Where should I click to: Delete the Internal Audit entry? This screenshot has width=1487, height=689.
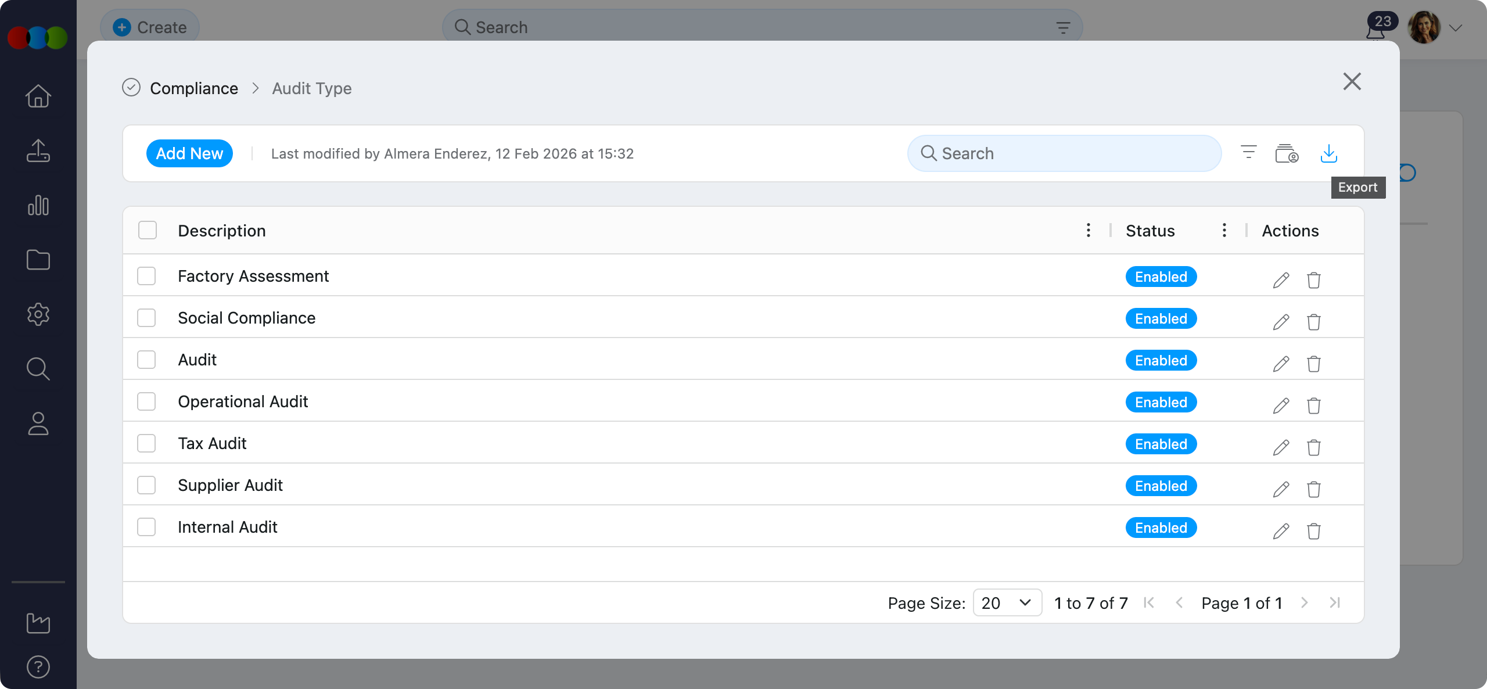coord(1313,531)
